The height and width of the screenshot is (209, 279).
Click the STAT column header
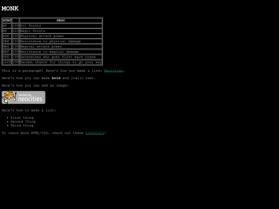point(7,21)
